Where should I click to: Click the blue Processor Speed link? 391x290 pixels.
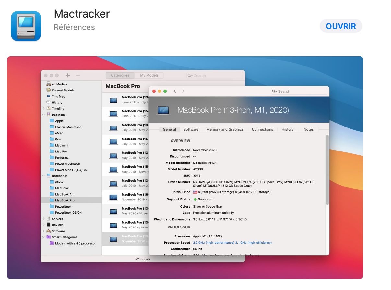tap(232, 243)
